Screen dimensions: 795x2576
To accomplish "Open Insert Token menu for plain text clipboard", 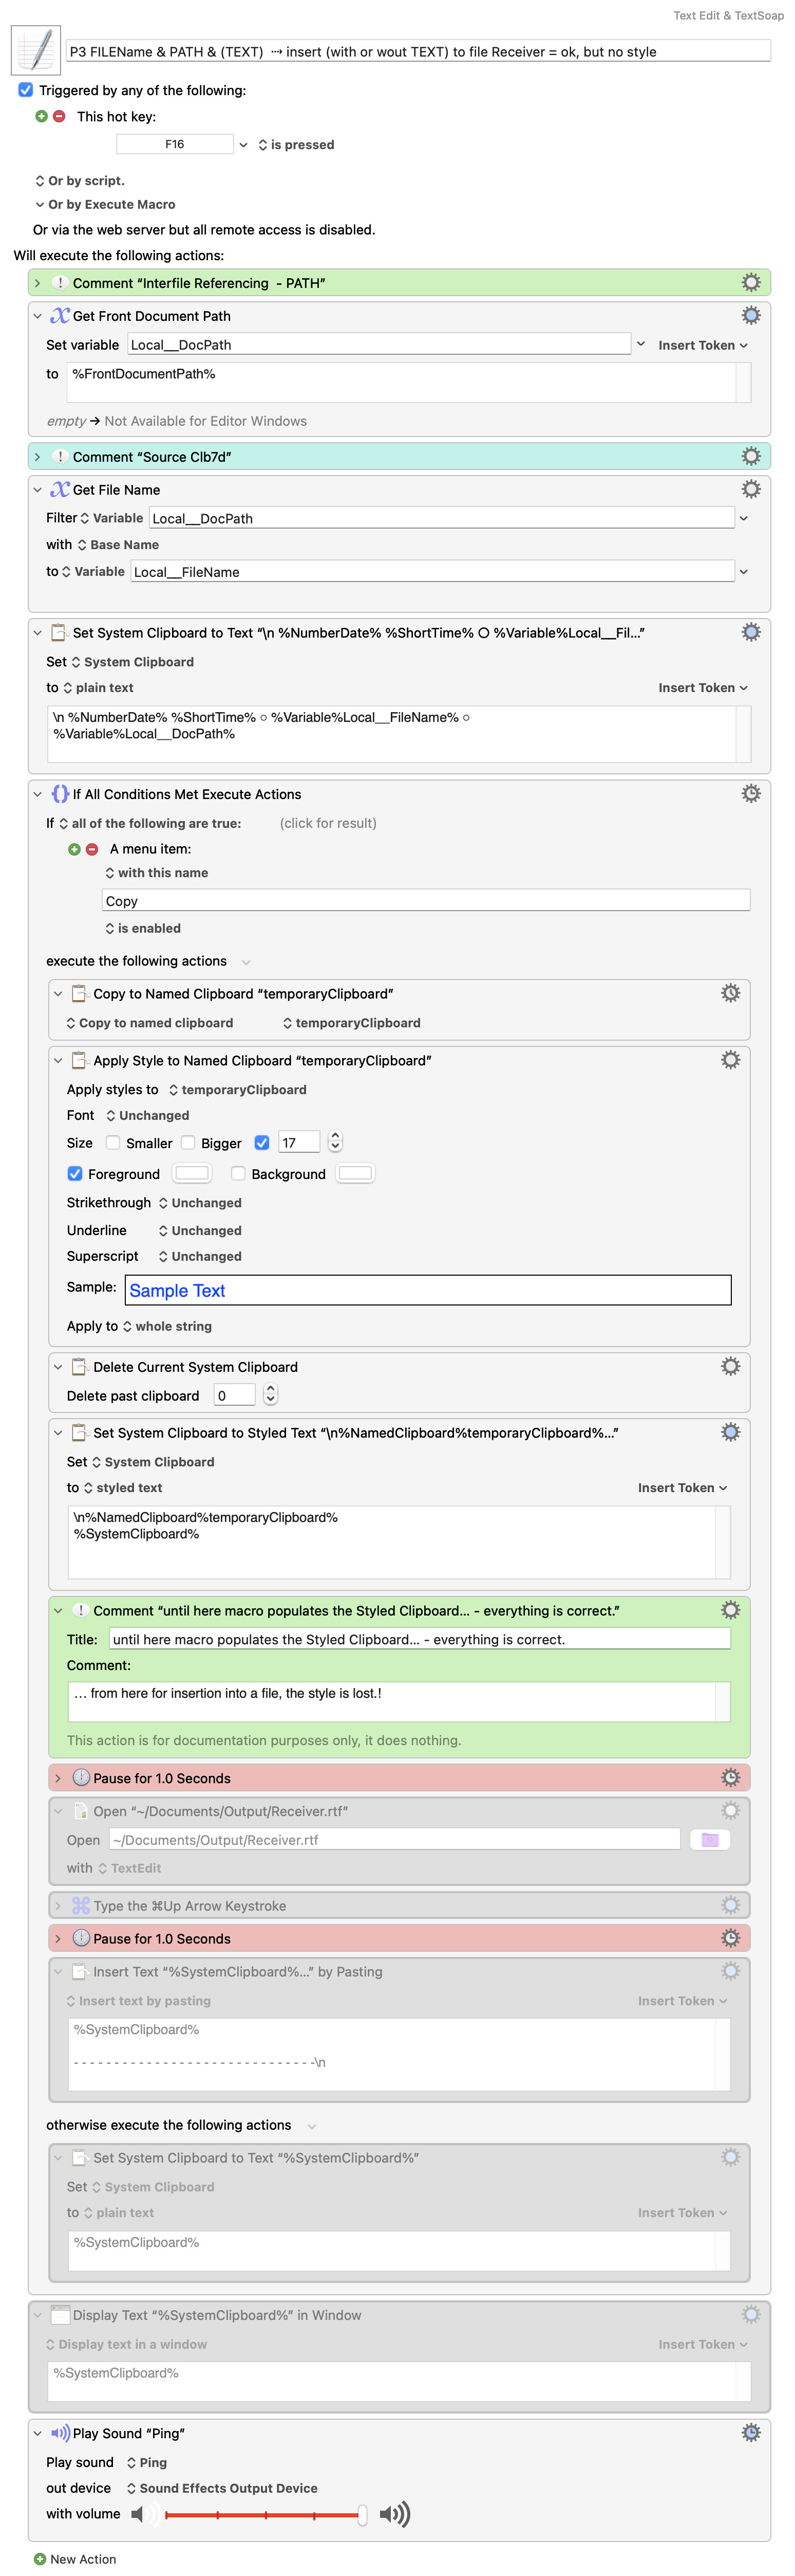I will [703, 688].
